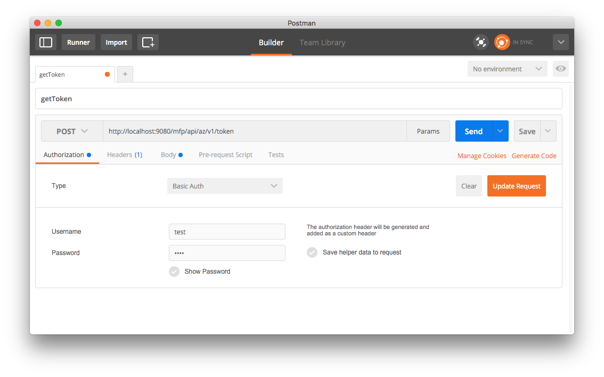Expand the POST method dropdown
Viewport: 604px width, 377px height.
click(72, 131)
